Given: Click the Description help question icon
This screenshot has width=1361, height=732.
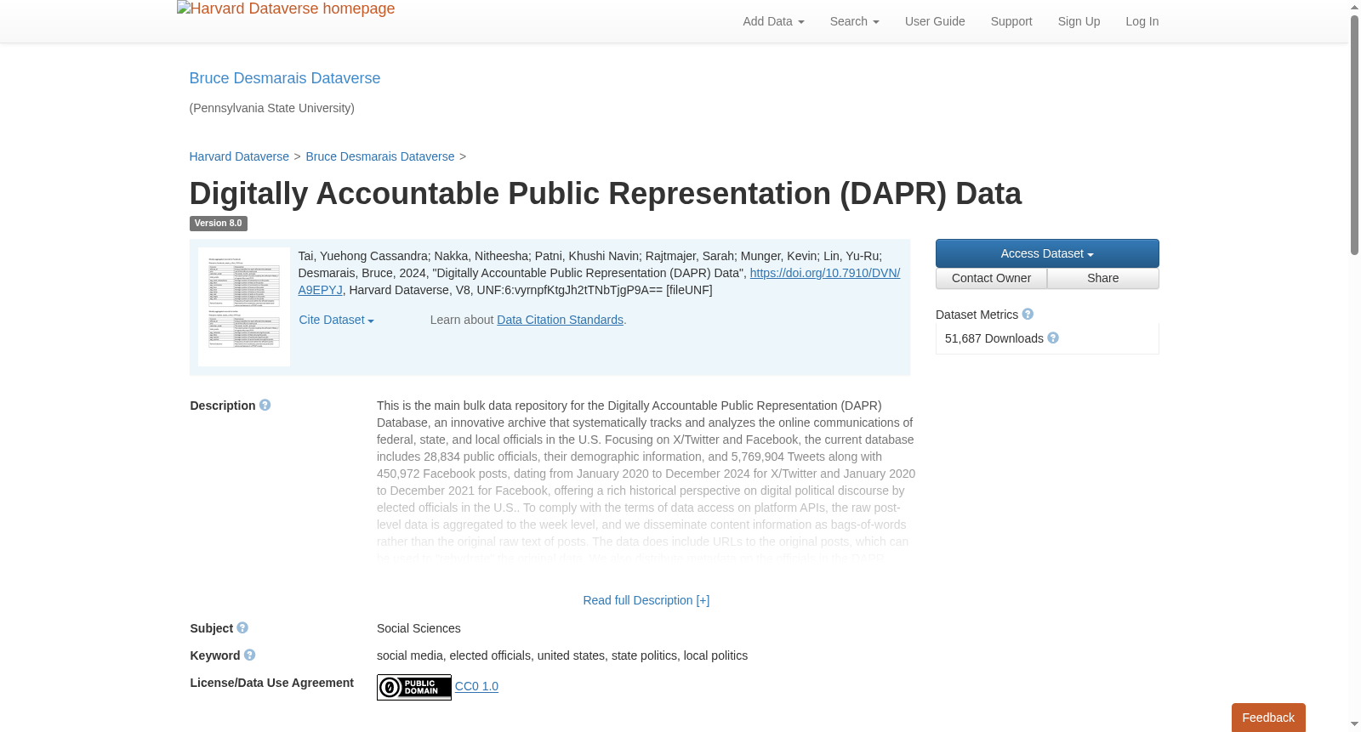Looking at the screenshot, I should (265, 406).
